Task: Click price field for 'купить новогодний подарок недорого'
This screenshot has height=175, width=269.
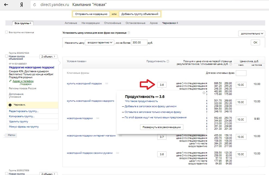Action: coord(241,102)
